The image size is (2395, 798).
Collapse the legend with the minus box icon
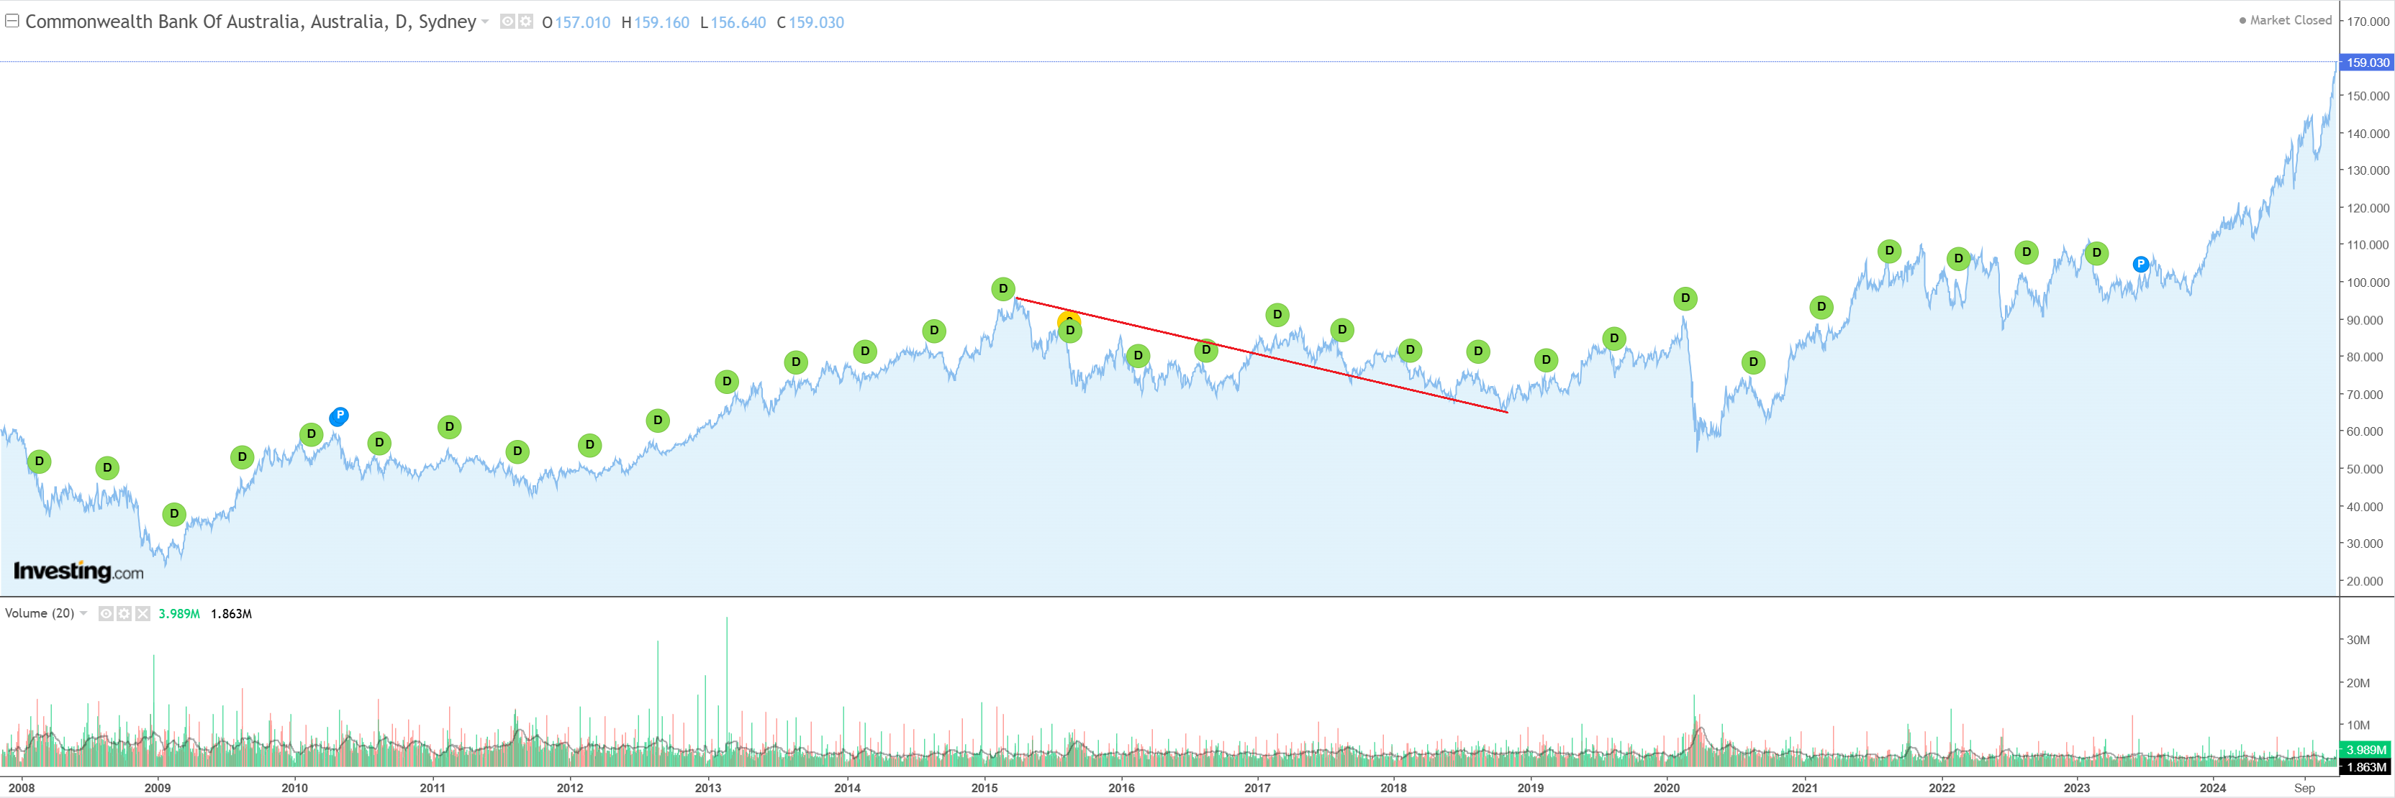point(12,20)
